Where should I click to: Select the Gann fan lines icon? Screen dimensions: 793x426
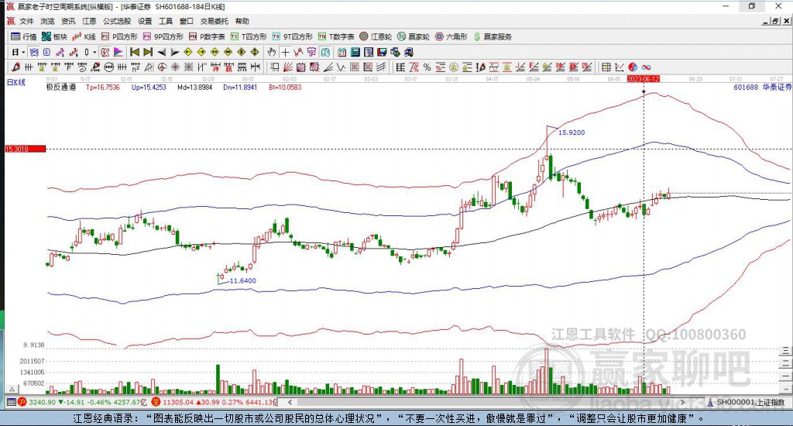(x=288, y=67)
